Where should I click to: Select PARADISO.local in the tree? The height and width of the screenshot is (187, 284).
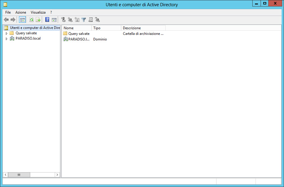tap(28, 38)
